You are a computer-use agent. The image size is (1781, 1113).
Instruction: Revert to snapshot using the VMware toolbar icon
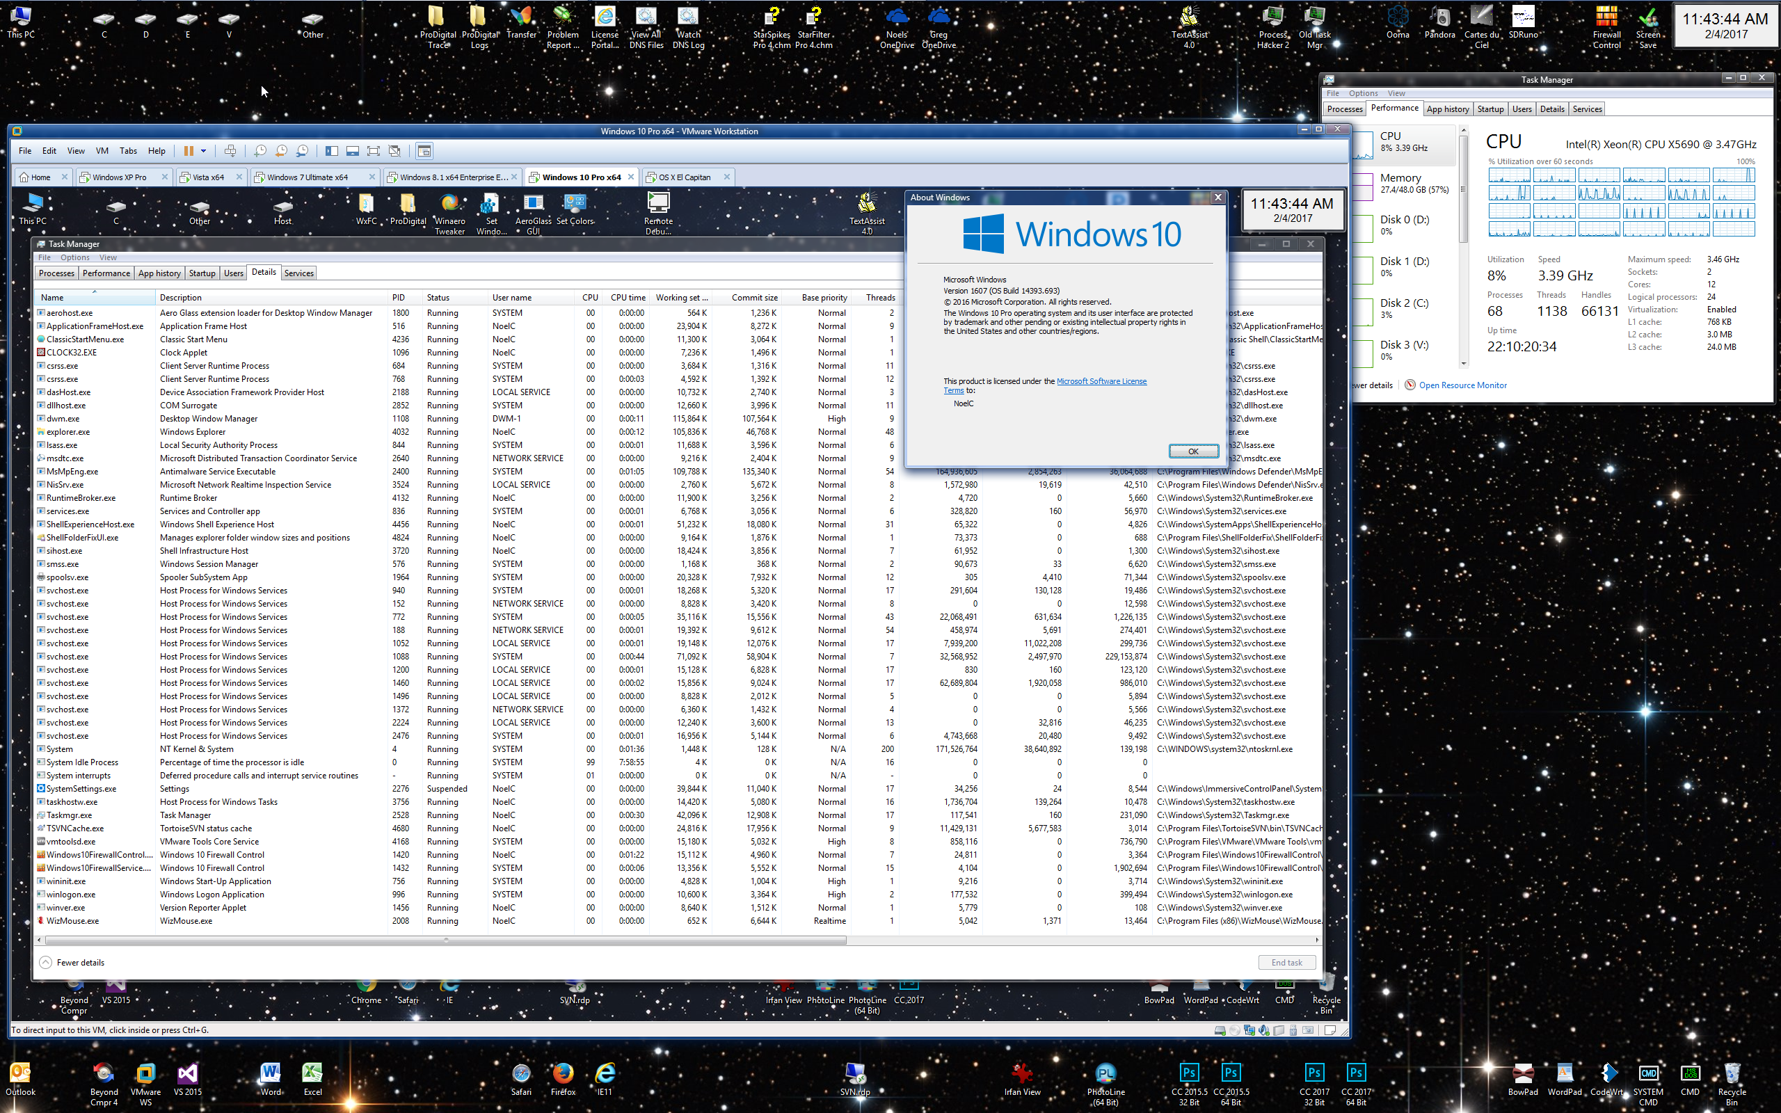(x=281, y=151)
